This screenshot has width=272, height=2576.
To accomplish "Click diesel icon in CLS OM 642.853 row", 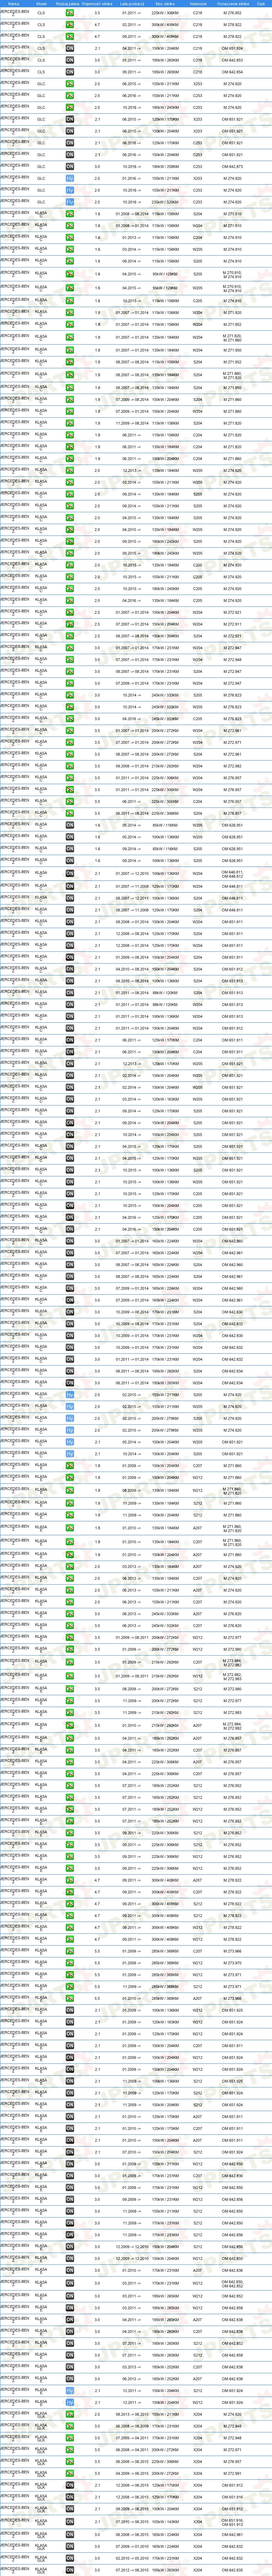I will [70, 60].
